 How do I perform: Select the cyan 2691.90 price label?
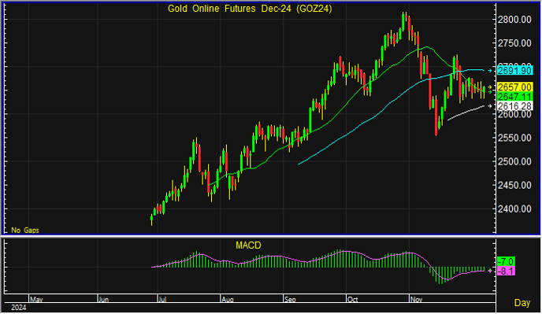pos(514,71)
